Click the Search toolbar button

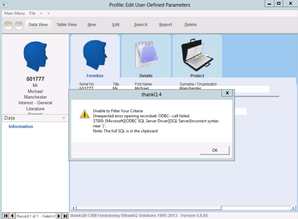[141, 25]
